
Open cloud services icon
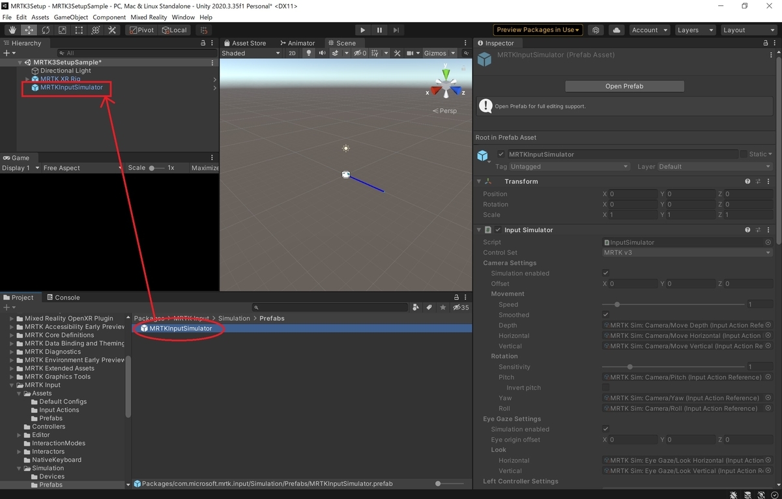click(616, 30)
